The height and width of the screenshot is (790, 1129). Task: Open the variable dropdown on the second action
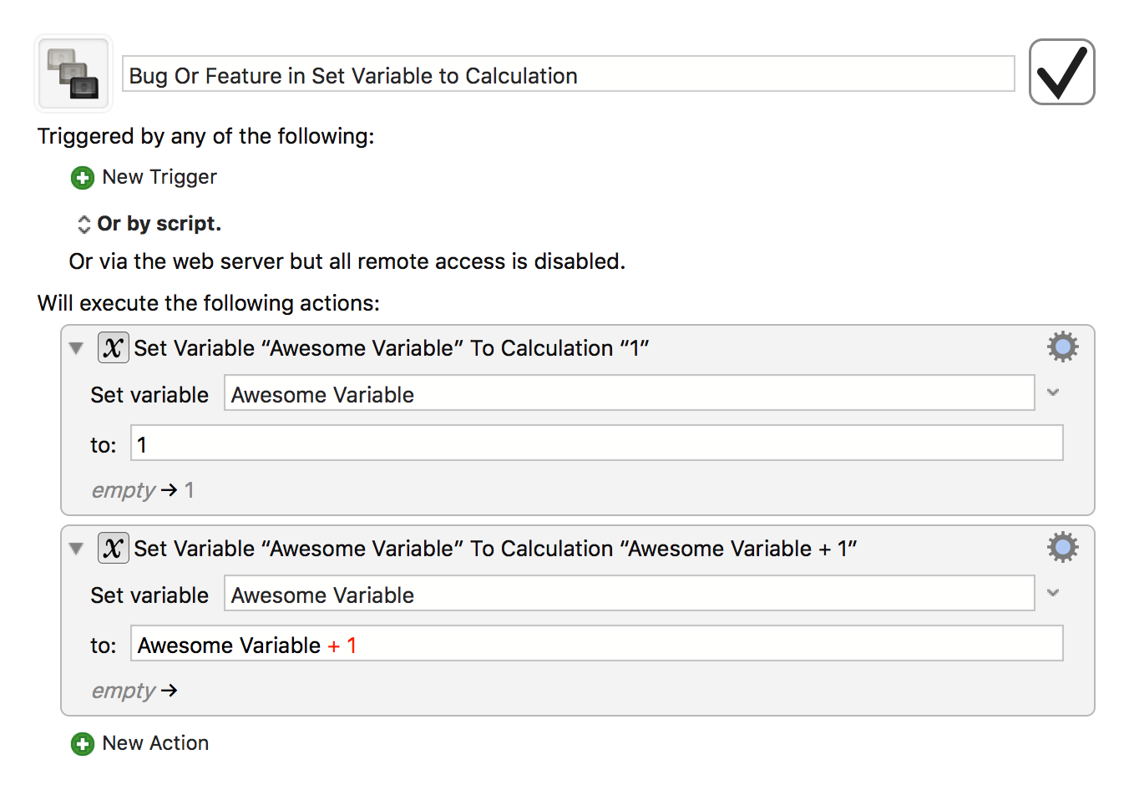[1052, 593]
